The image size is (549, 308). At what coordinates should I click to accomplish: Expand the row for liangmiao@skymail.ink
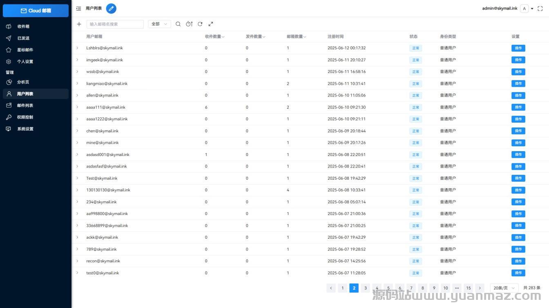(77, 84)
